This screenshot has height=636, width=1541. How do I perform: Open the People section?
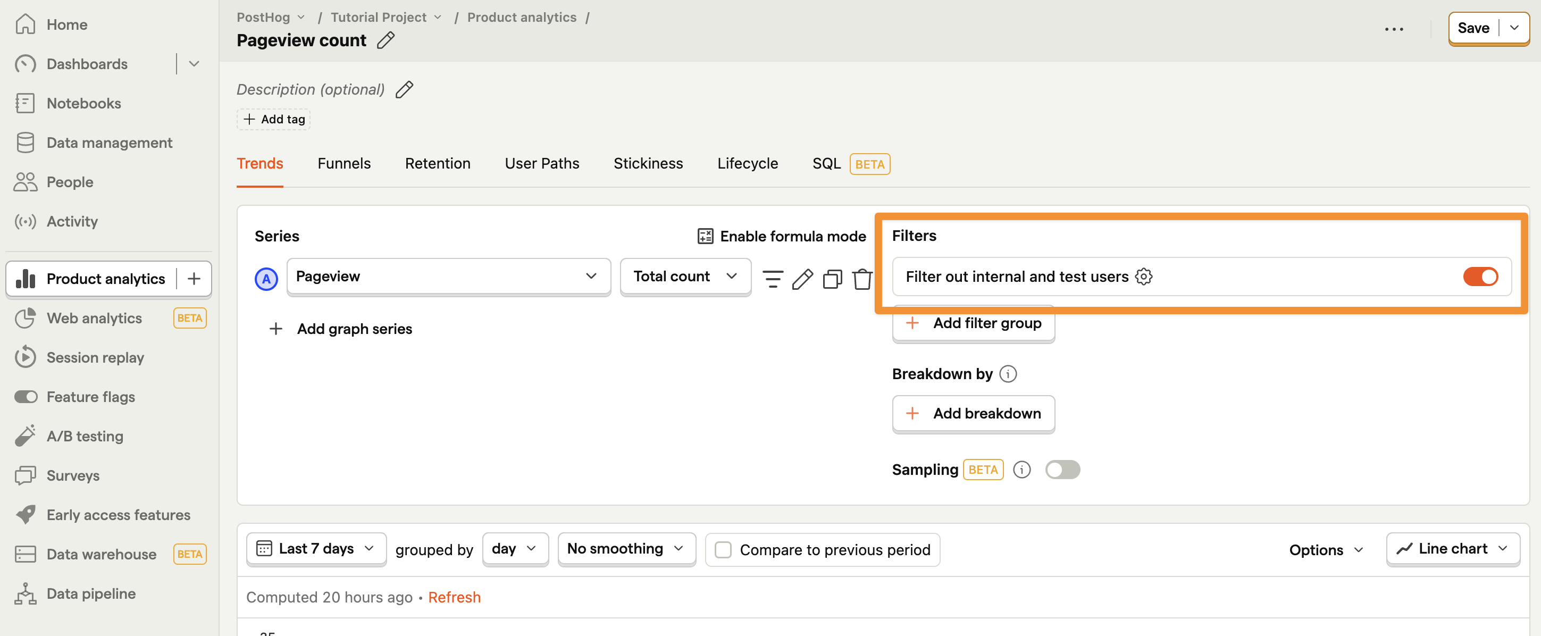coord(69,182)
